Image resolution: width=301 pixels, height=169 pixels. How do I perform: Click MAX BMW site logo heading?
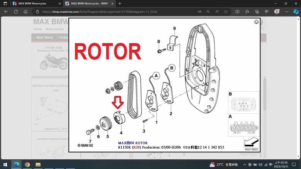(x=51, y=22)
